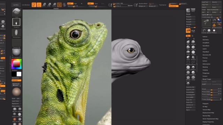The image size is (223, 125).
Task: Open the SubTool Master plugin
Action: pyautogui.click(x=16, y=85)
